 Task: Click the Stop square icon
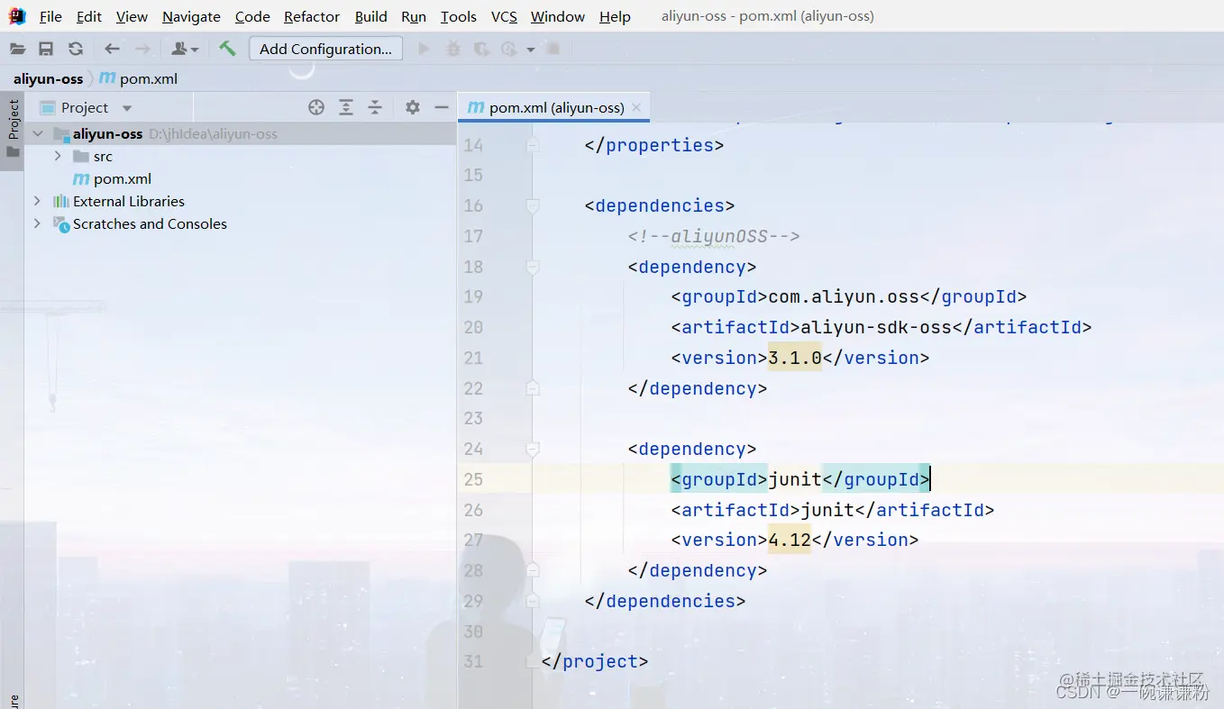coord(553,49)
